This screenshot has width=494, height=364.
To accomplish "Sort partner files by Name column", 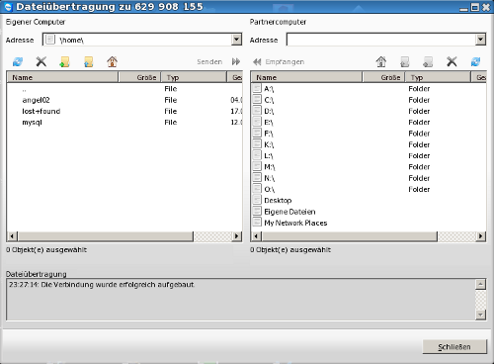I will point(306,77).
